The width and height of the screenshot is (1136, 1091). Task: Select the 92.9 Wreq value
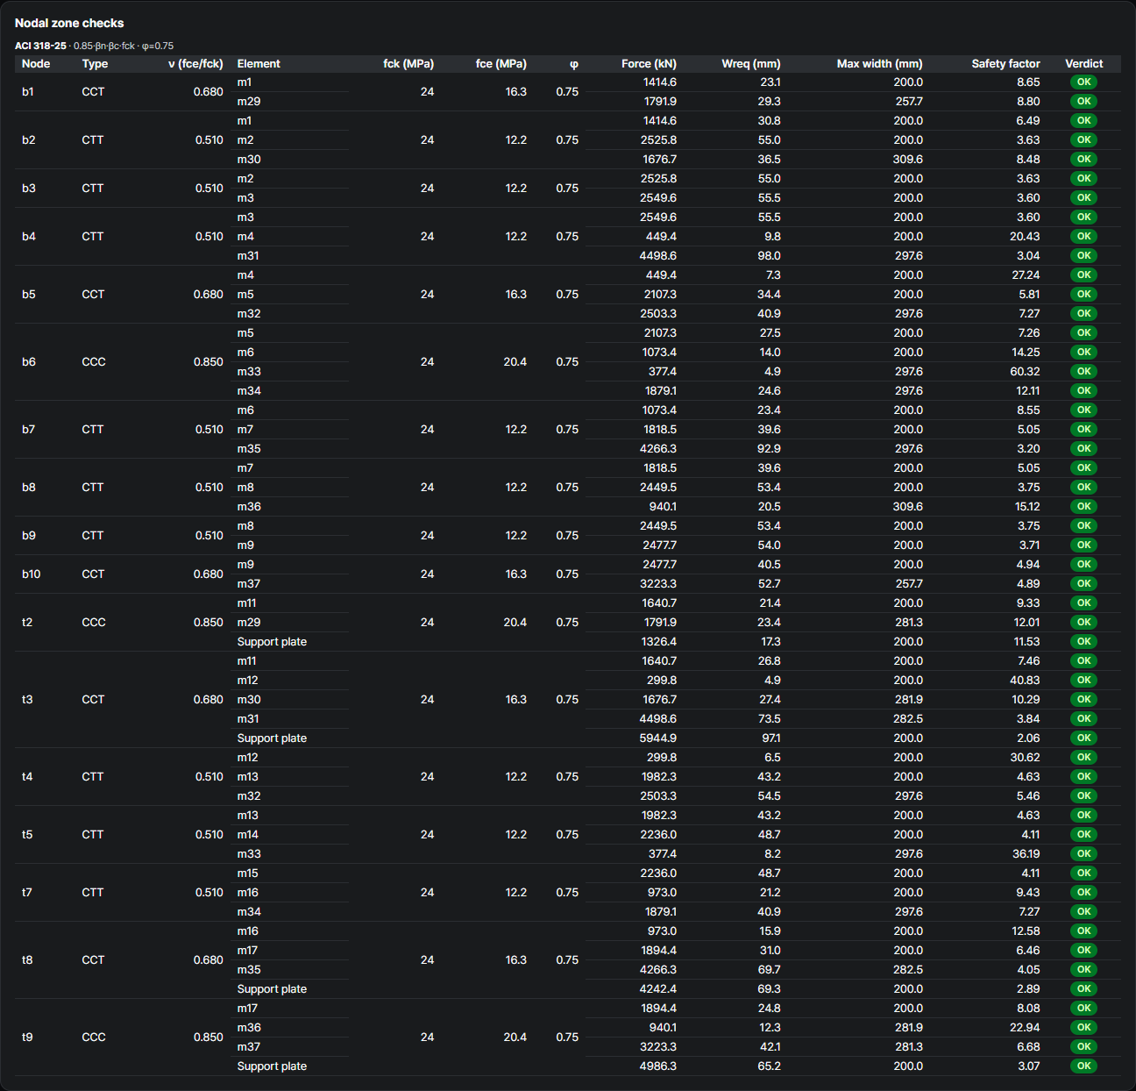click(x=769, y=448)
